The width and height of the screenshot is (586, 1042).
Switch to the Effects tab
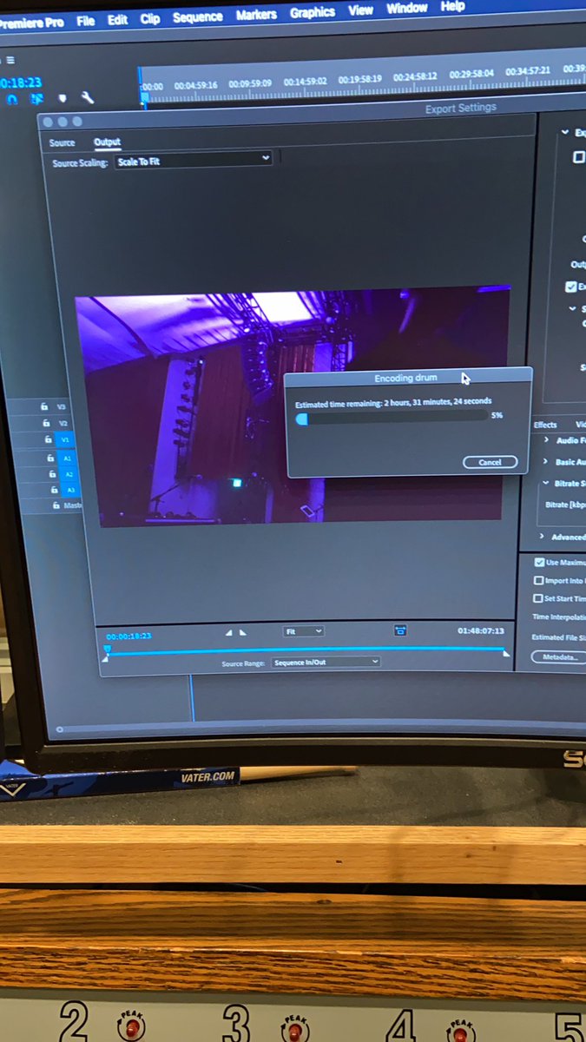click(546, 425)
